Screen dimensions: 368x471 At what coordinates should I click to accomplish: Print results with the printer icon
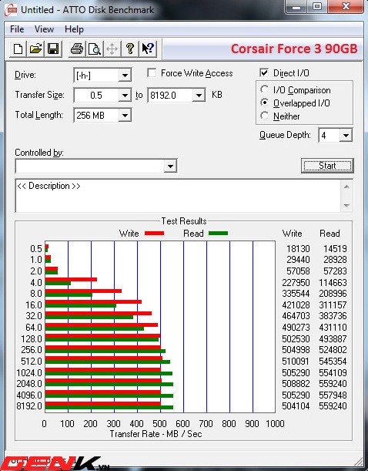pyautogui.click(x=77, y=49)
